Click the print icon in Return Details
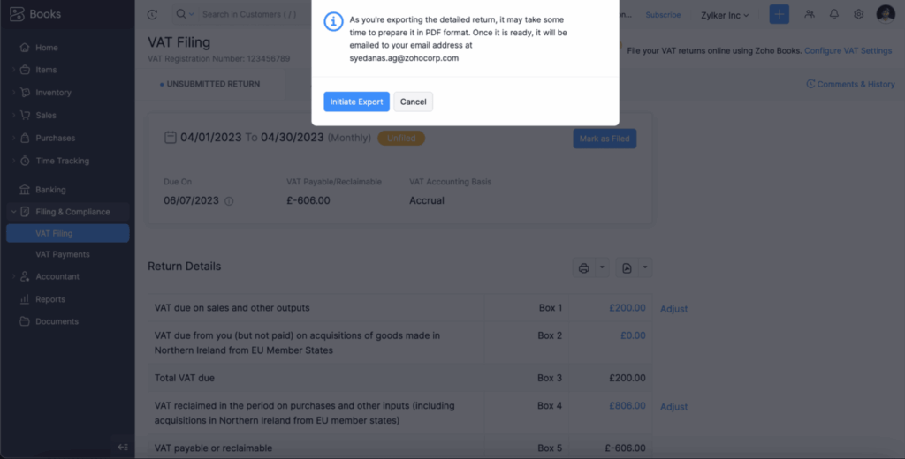The height and width of the screenshot is (459, 905). click(583, 268)
